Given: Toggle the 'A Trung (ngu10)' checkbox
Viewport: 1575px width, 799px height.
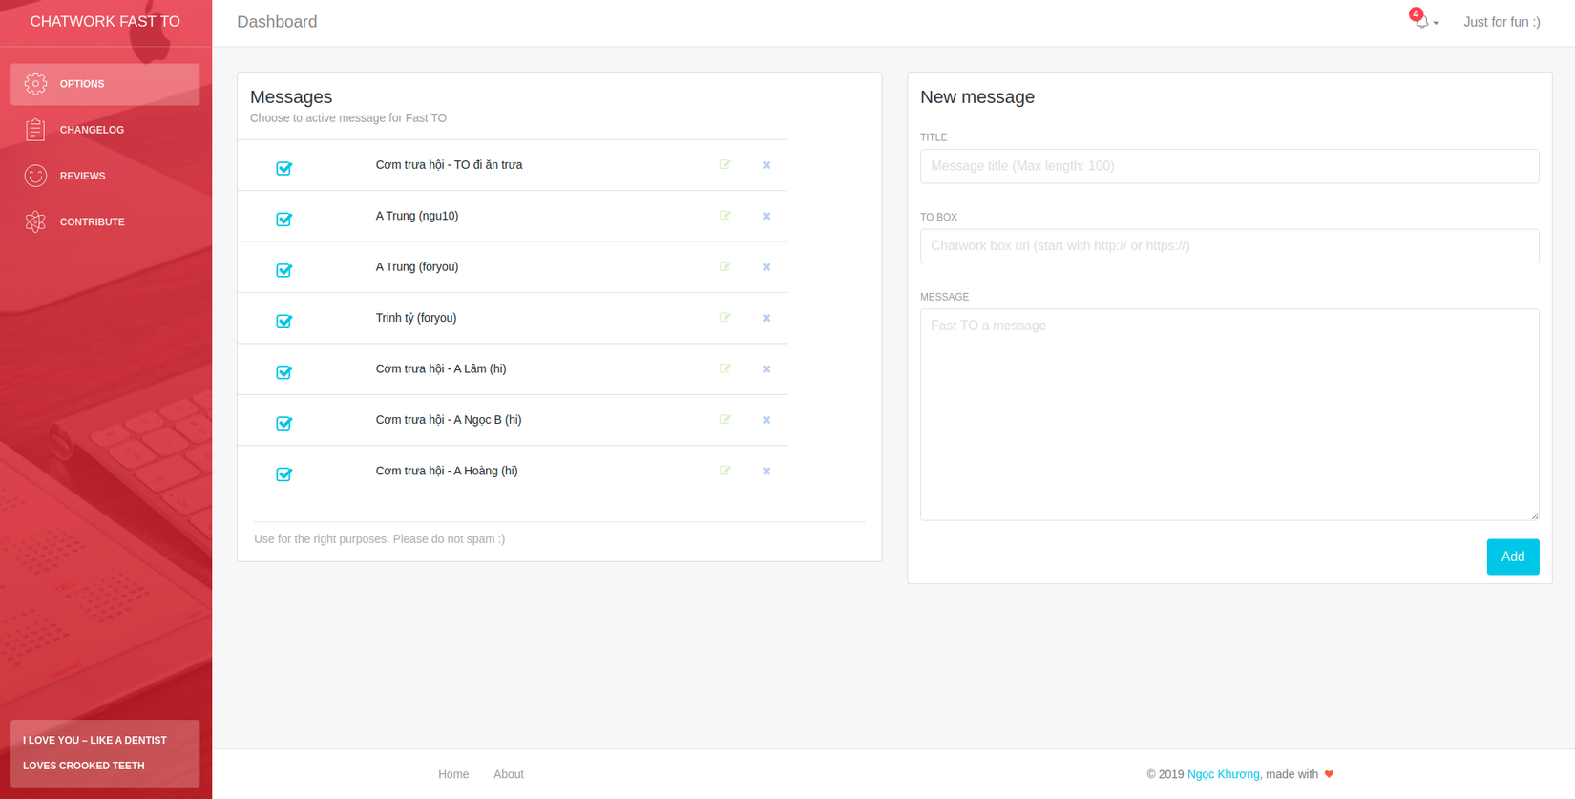Looking at the screenshot, I should (283, 220).
